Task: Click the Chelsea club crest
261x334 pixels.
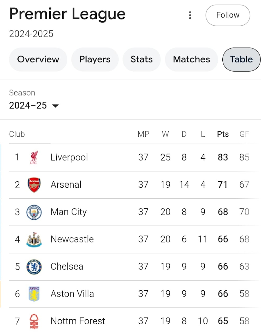Action: (x=34, y=267)
